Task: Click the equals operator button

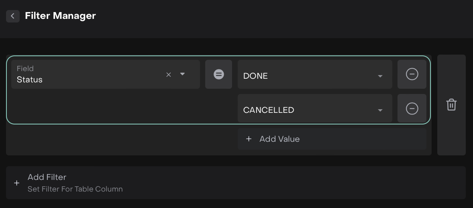Action: 218,74
